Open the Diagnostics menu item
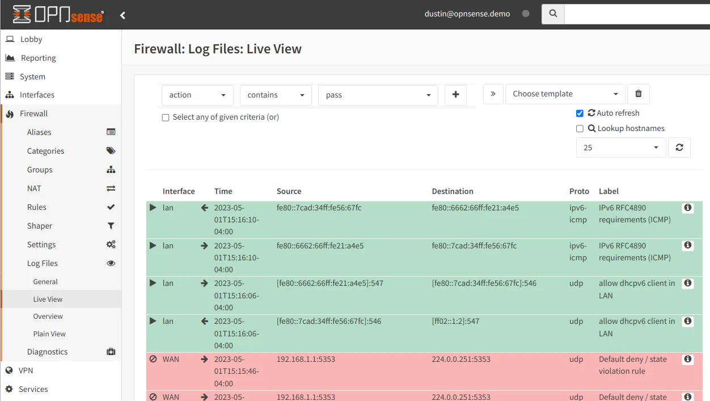 (47, 352)
